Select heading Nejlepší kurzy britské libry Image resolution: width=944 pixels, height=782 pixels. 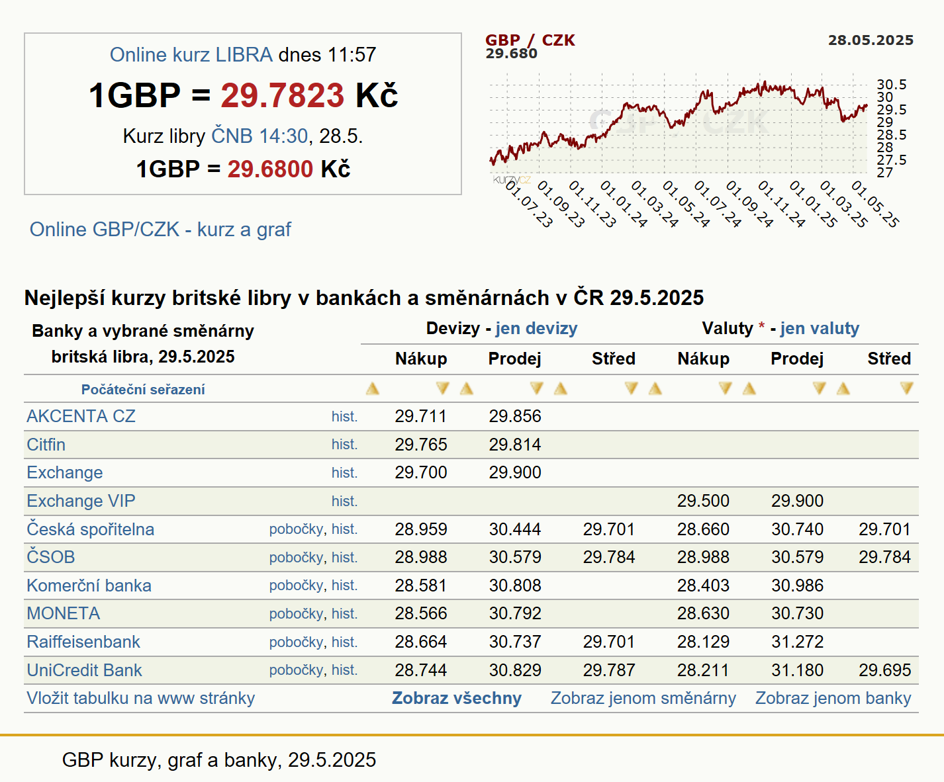click(x=364, y=298)
